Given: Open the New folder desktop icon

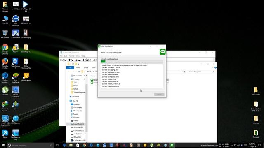Looking at the screenshot, I should [x=256, y=91].
